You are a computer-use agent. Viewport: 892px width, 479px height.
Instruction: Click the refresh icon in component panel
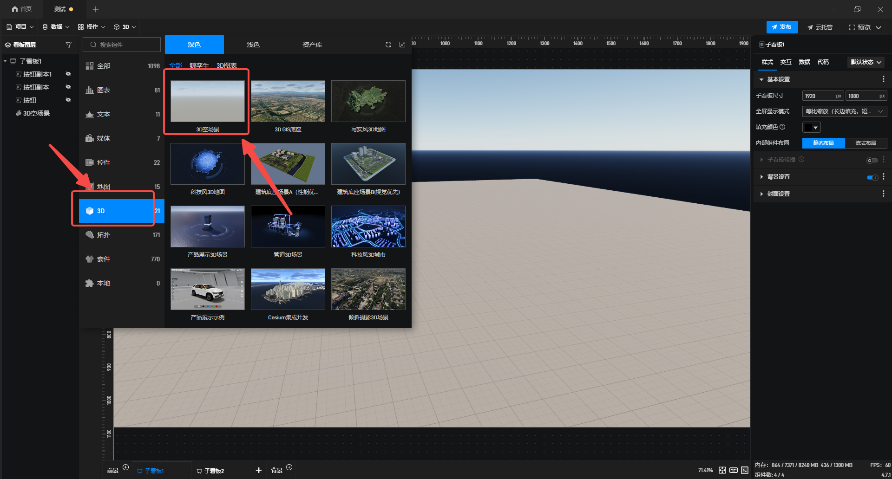coord(388,45)
